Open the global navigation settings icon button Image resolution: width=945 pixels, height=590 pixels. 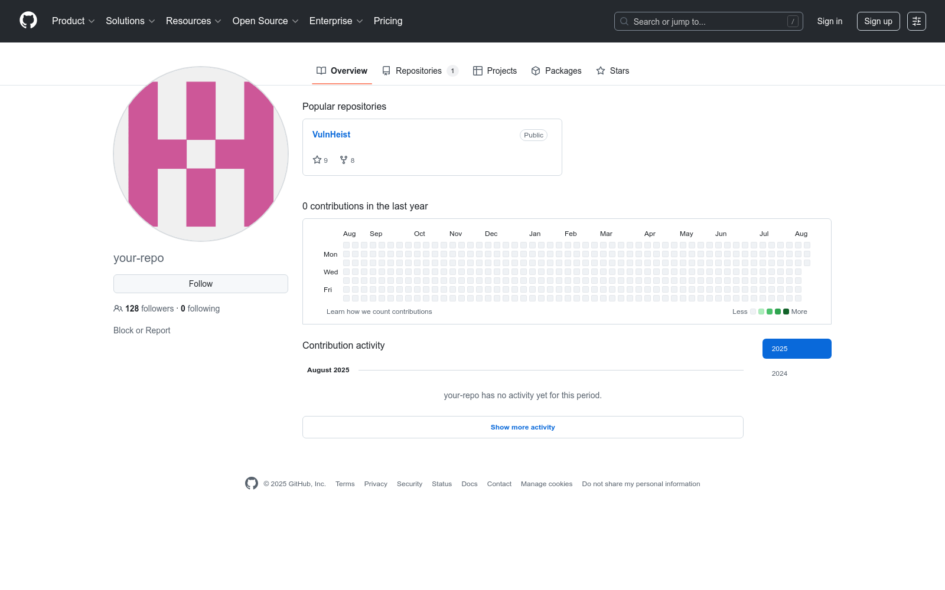(x=917, y=21)
